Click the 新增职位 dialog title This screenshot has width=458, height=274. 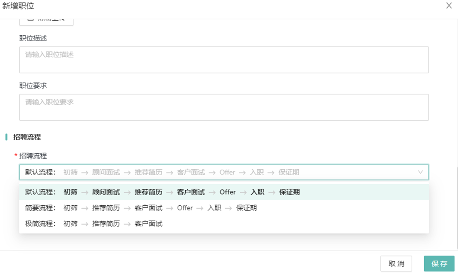(x=18, y=6)
